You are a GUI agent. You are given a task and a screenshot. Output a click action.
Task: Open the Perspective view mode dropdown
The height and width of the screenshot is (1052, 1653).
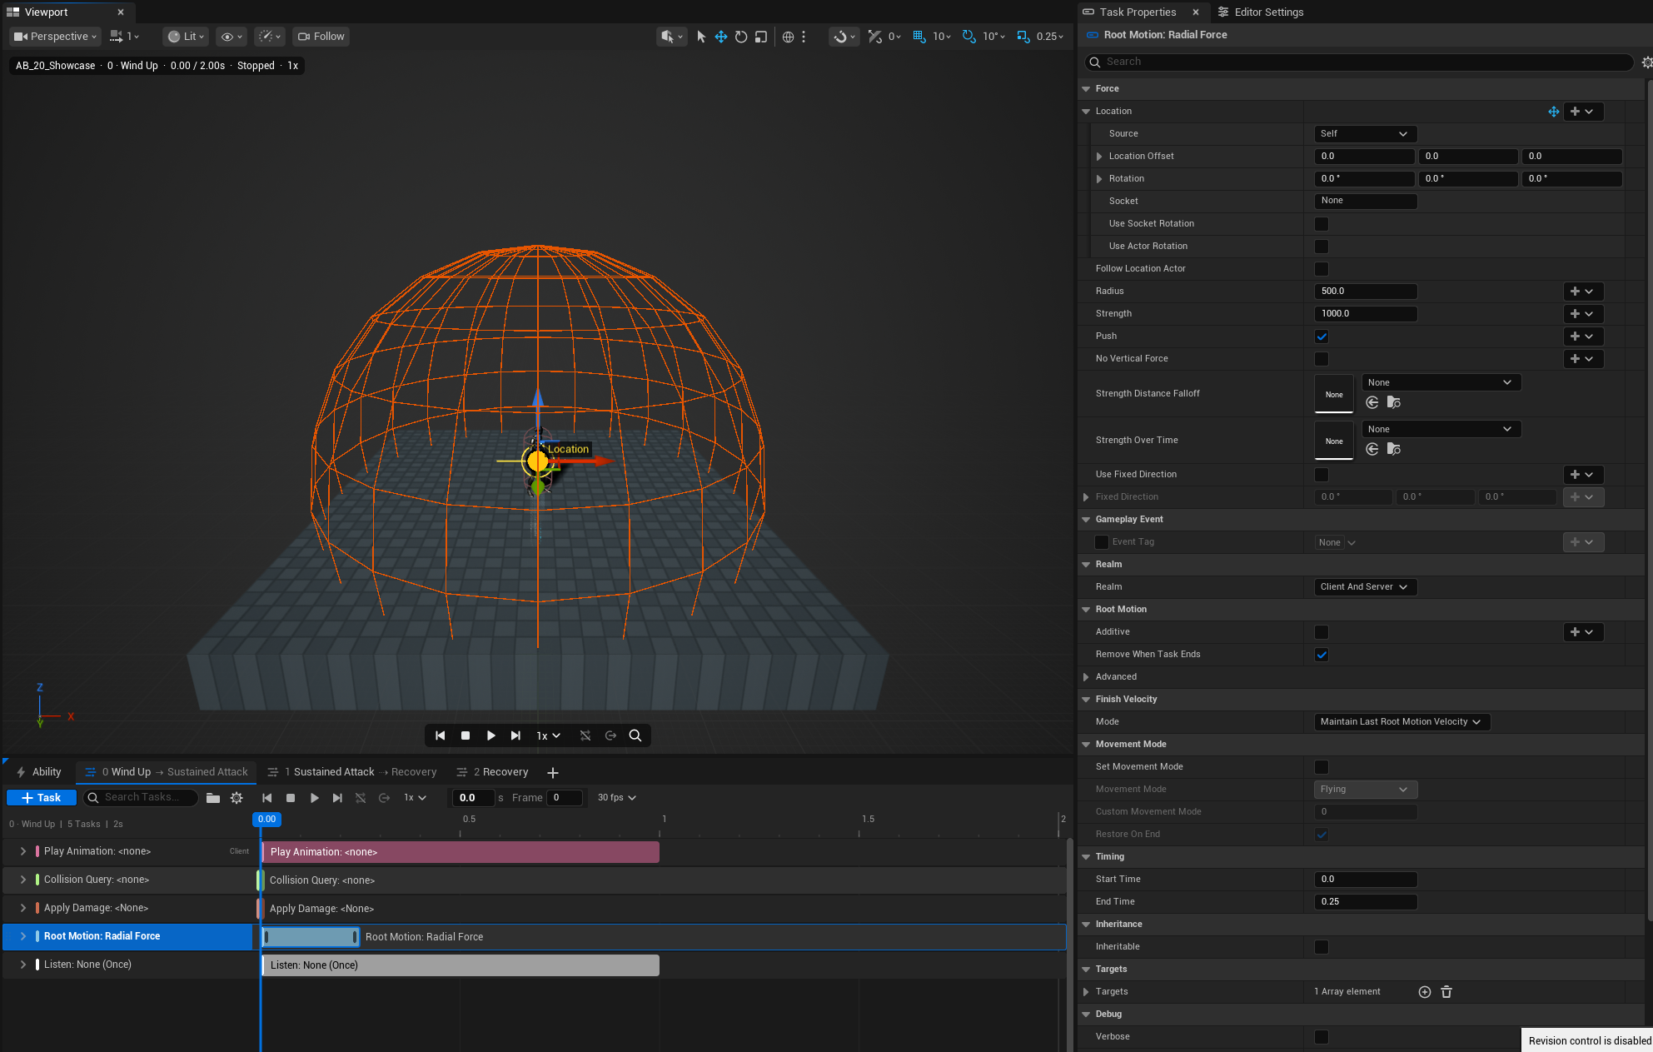click(56, 37)
